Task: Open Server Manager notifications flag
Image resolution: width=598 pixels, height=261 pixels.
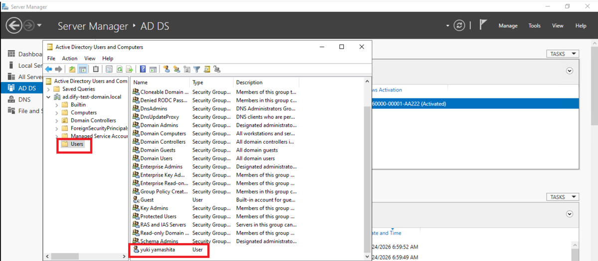Action: (x=483, y=25)
